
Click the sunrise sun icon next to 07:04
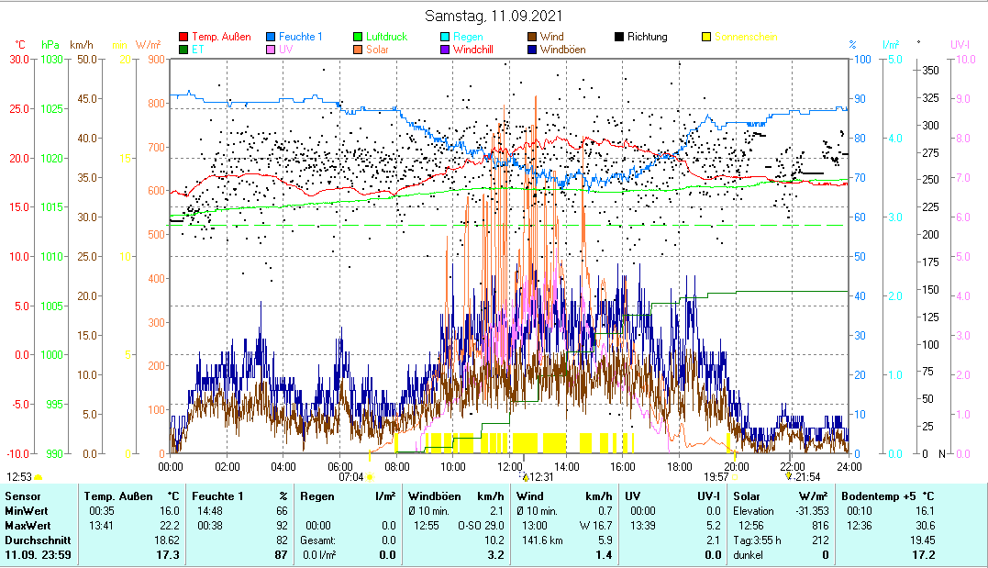tap(370, 477)
